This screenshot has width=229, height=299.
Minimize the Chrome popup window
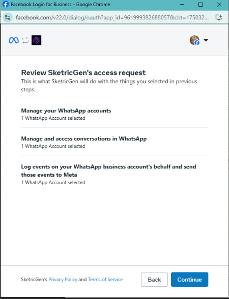pyautogui.click(x=182, y=5)
